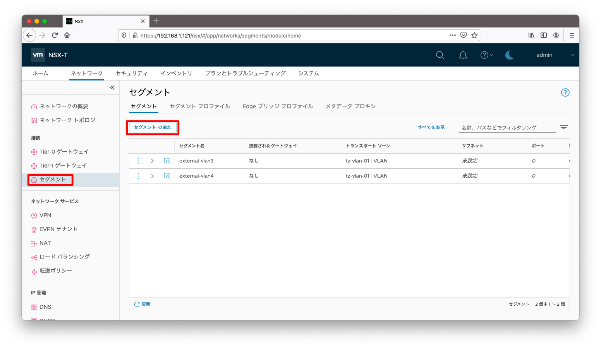
Task: Open the セキュリティ top menu
Action: pos(132,74)
